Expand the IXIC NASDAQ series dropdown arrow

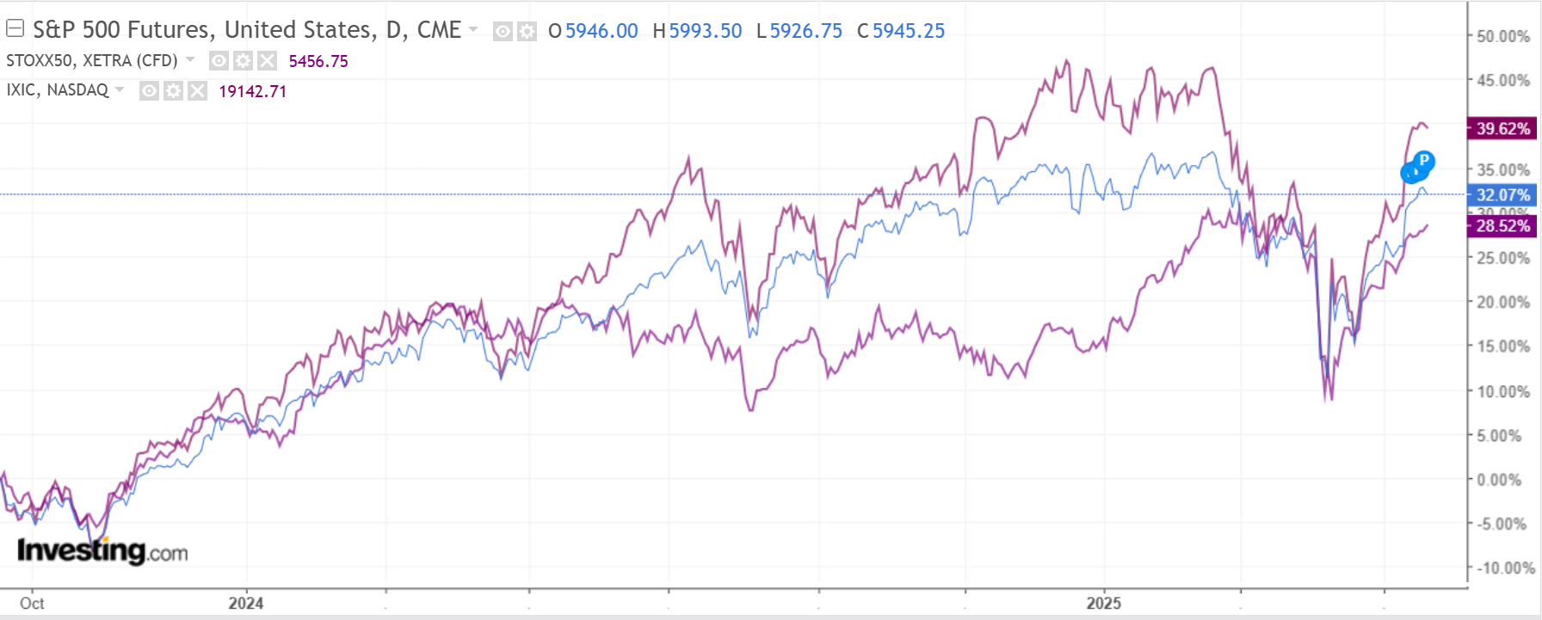click(120, 89)
